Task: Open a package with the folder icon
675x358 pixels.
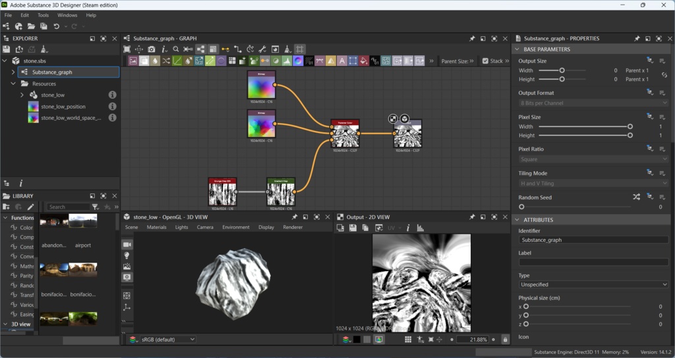Action: (x=31, y=26)
